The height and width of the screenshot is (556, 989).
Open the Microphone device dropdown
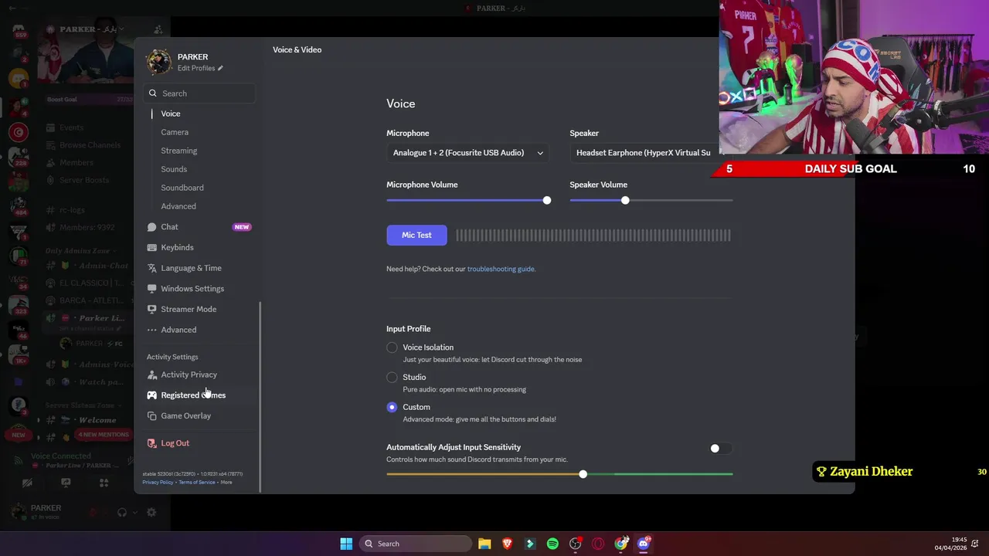click(468, 153)
